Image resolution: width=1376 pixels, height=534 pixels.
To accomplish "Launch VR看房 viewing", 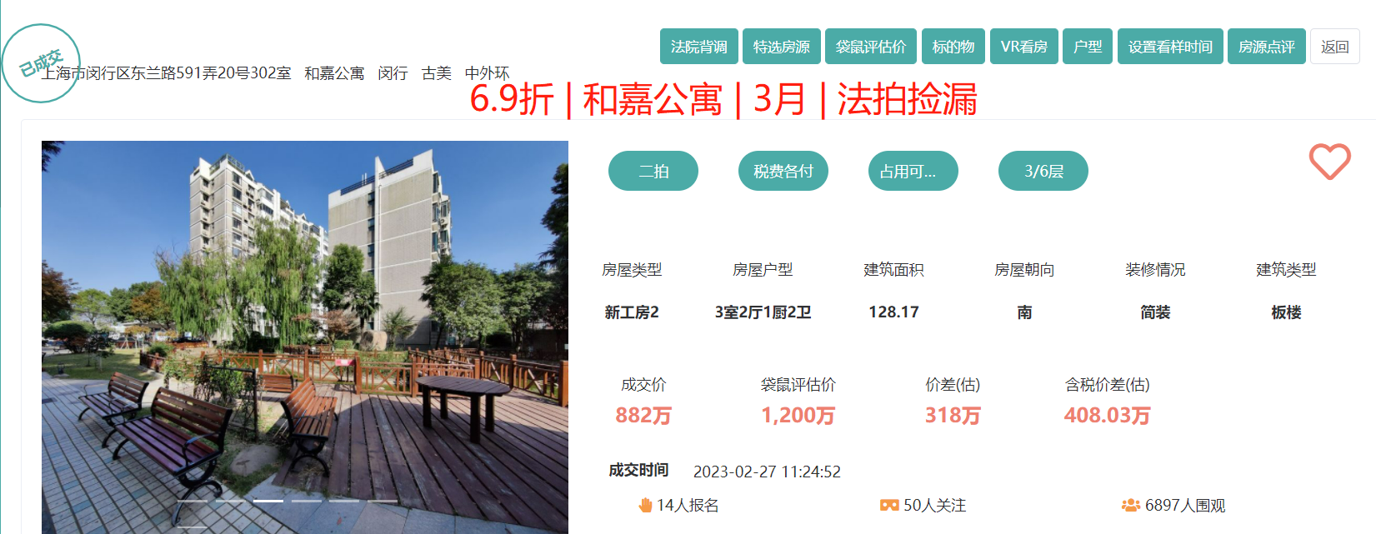I will (1023, 47).
